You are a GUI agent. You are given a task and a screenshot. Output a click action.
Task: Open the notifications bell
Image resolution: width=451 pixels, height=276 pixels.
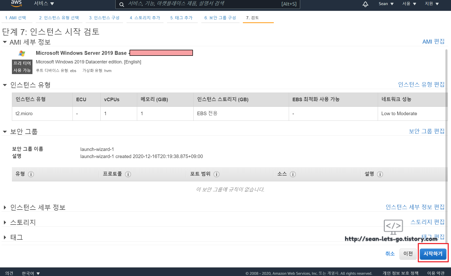[x=365, y=4]
